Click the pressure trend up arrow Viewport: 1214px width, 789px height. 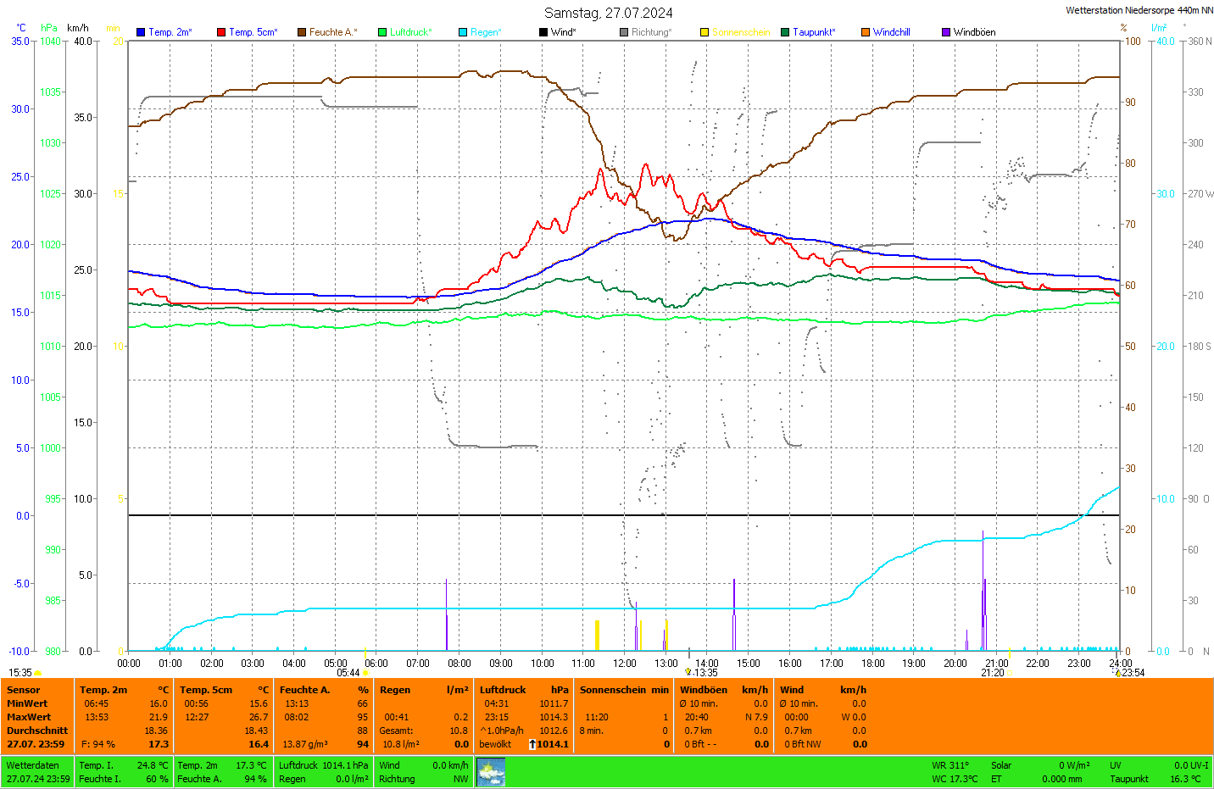coord(532,744)
